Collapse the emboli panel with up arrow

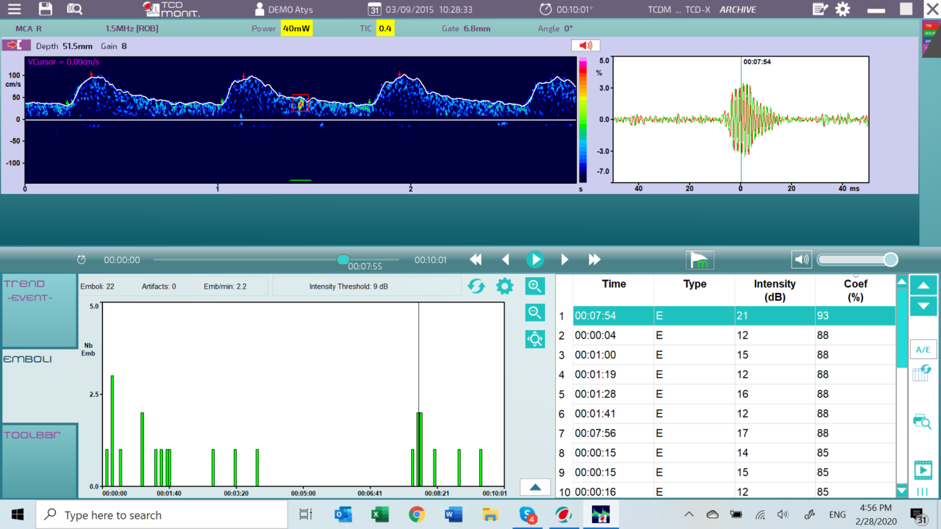click(535, 487)
